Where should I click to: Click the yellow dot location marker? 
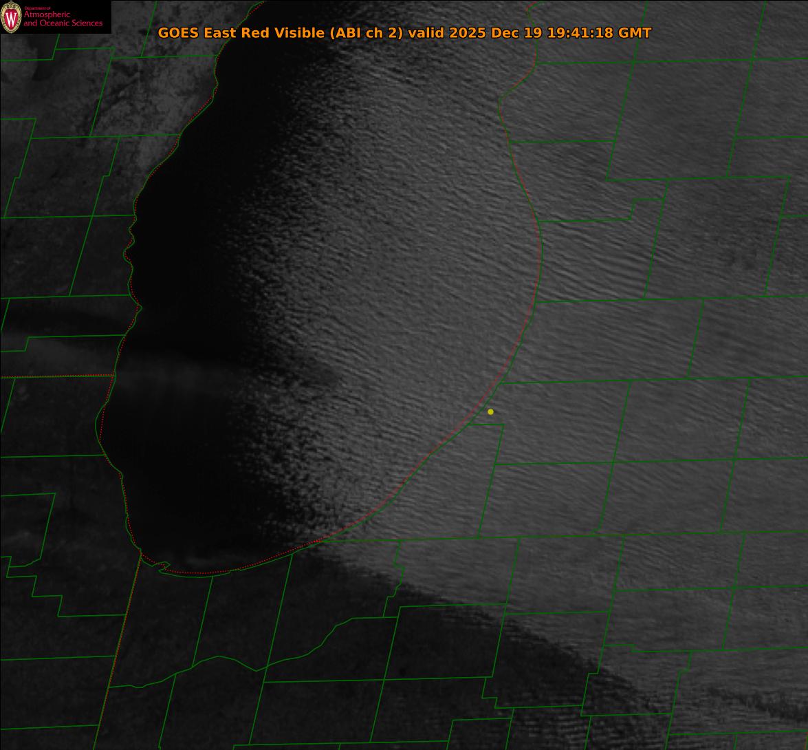490,411
